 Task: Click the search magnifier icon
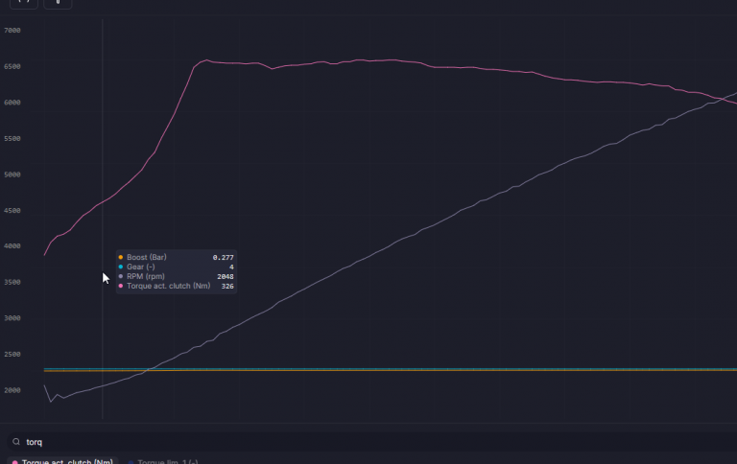[16, 442]
